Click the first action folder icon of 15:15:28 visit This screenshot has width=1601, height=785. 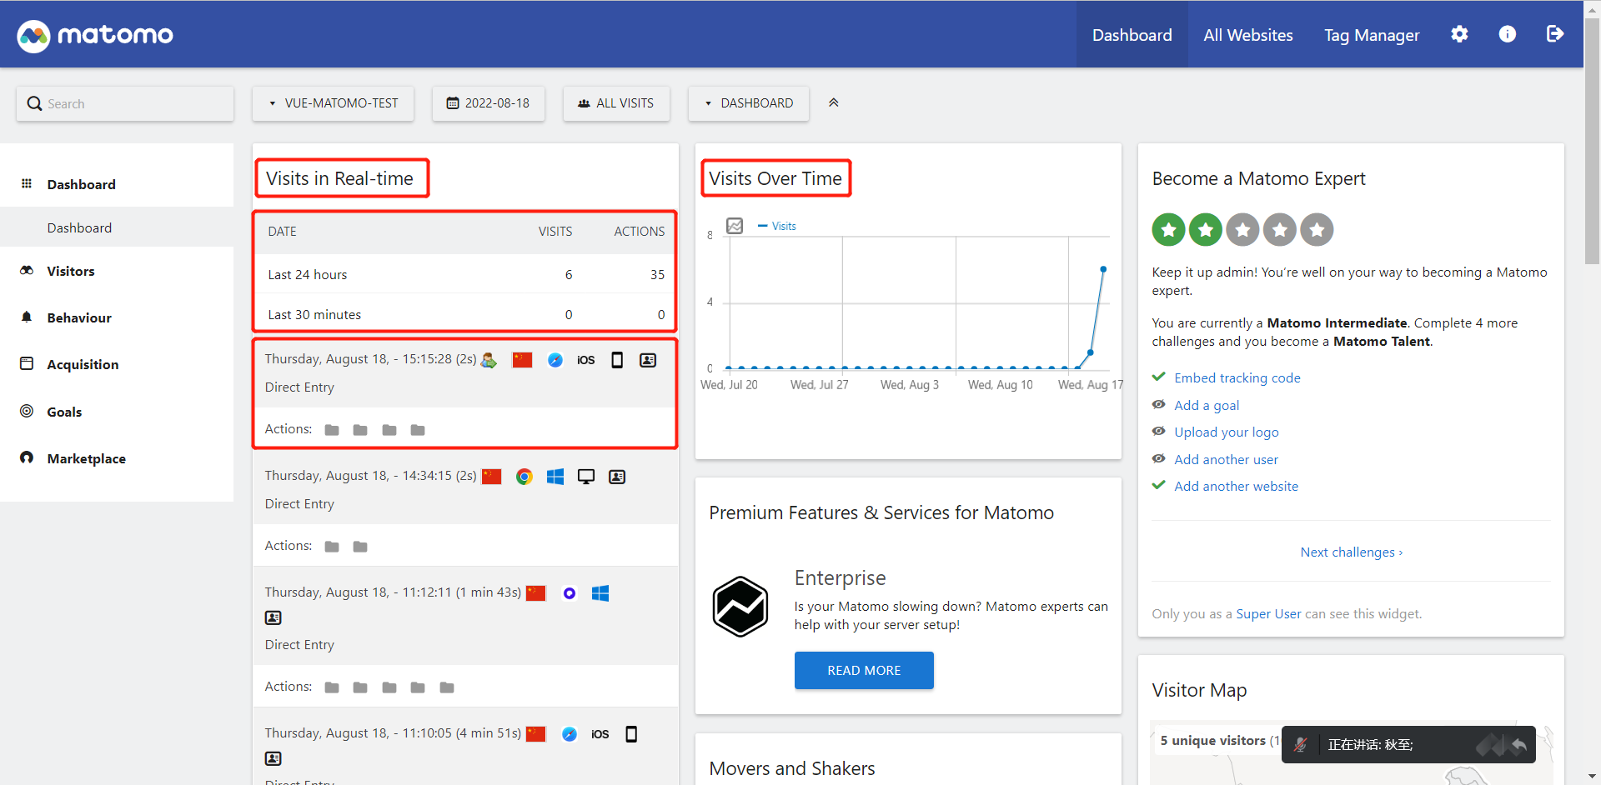(332, 430)
